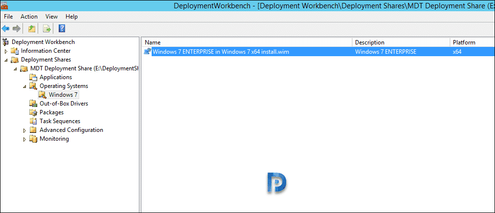Collapse the Operating Systems node
The image size is (495, 213).
point(24,86)
